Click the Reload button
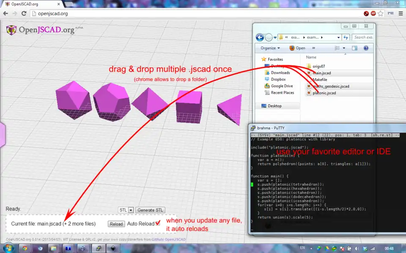406x253 pixels. 116,224
